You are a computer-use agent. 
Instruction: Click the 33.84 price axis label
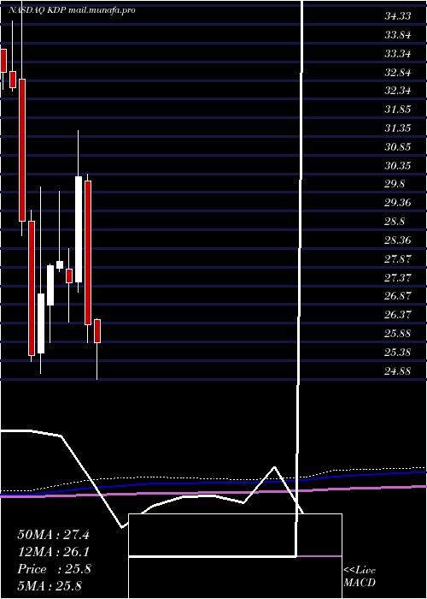click(398, 35)
